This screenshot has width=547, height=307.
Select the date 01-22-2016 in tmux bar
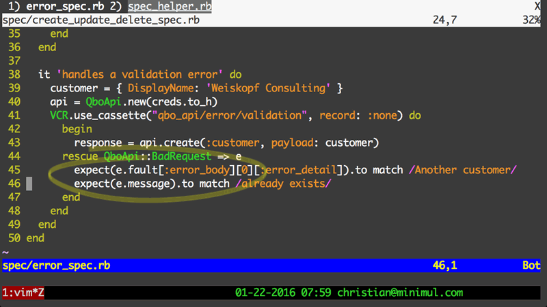click(265, 293)
